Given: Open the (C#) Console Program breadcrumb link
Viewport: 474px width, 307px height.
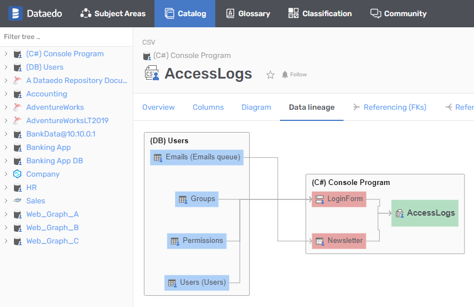Looking at the screenshot, I should (x=192, y=56).
